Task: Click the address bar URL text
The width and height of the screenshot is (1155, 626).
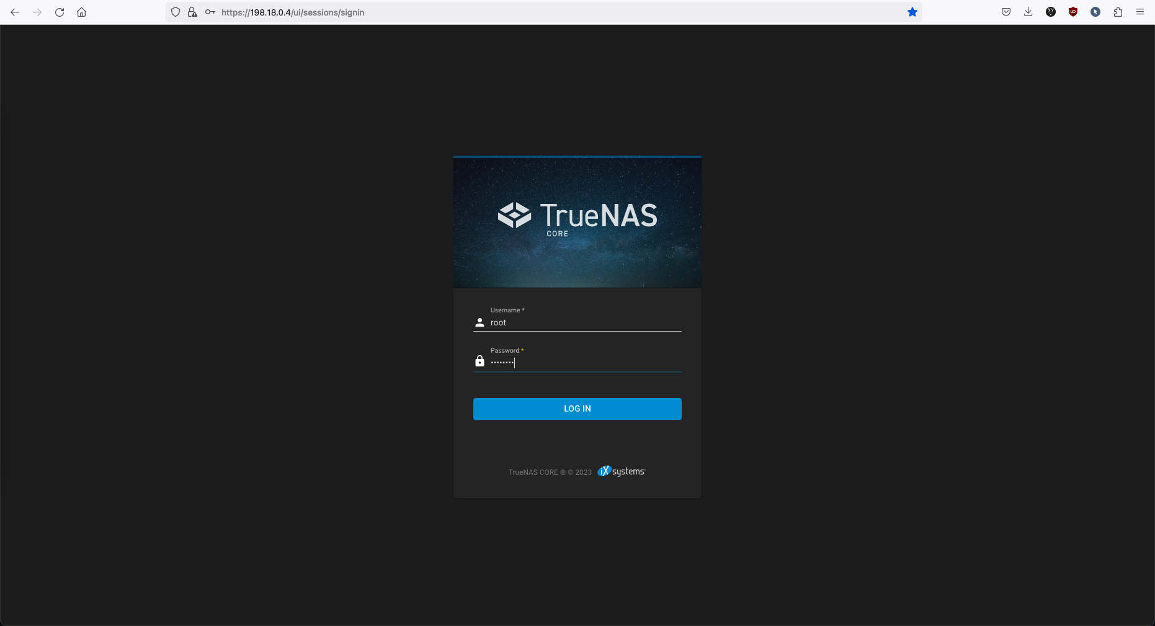Action: tap(293, 12)
